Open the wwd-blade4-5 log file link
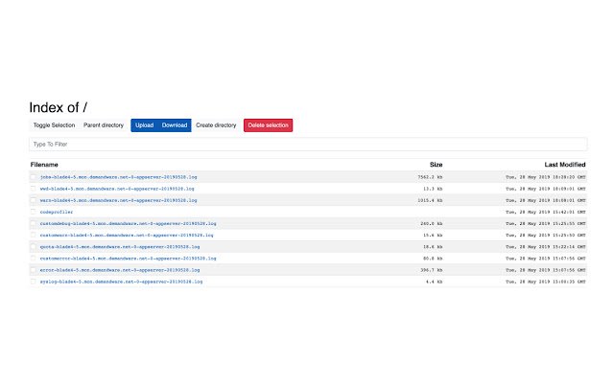Image resolution: width=614 pixels, height=383 pixels. click(117, 189)
